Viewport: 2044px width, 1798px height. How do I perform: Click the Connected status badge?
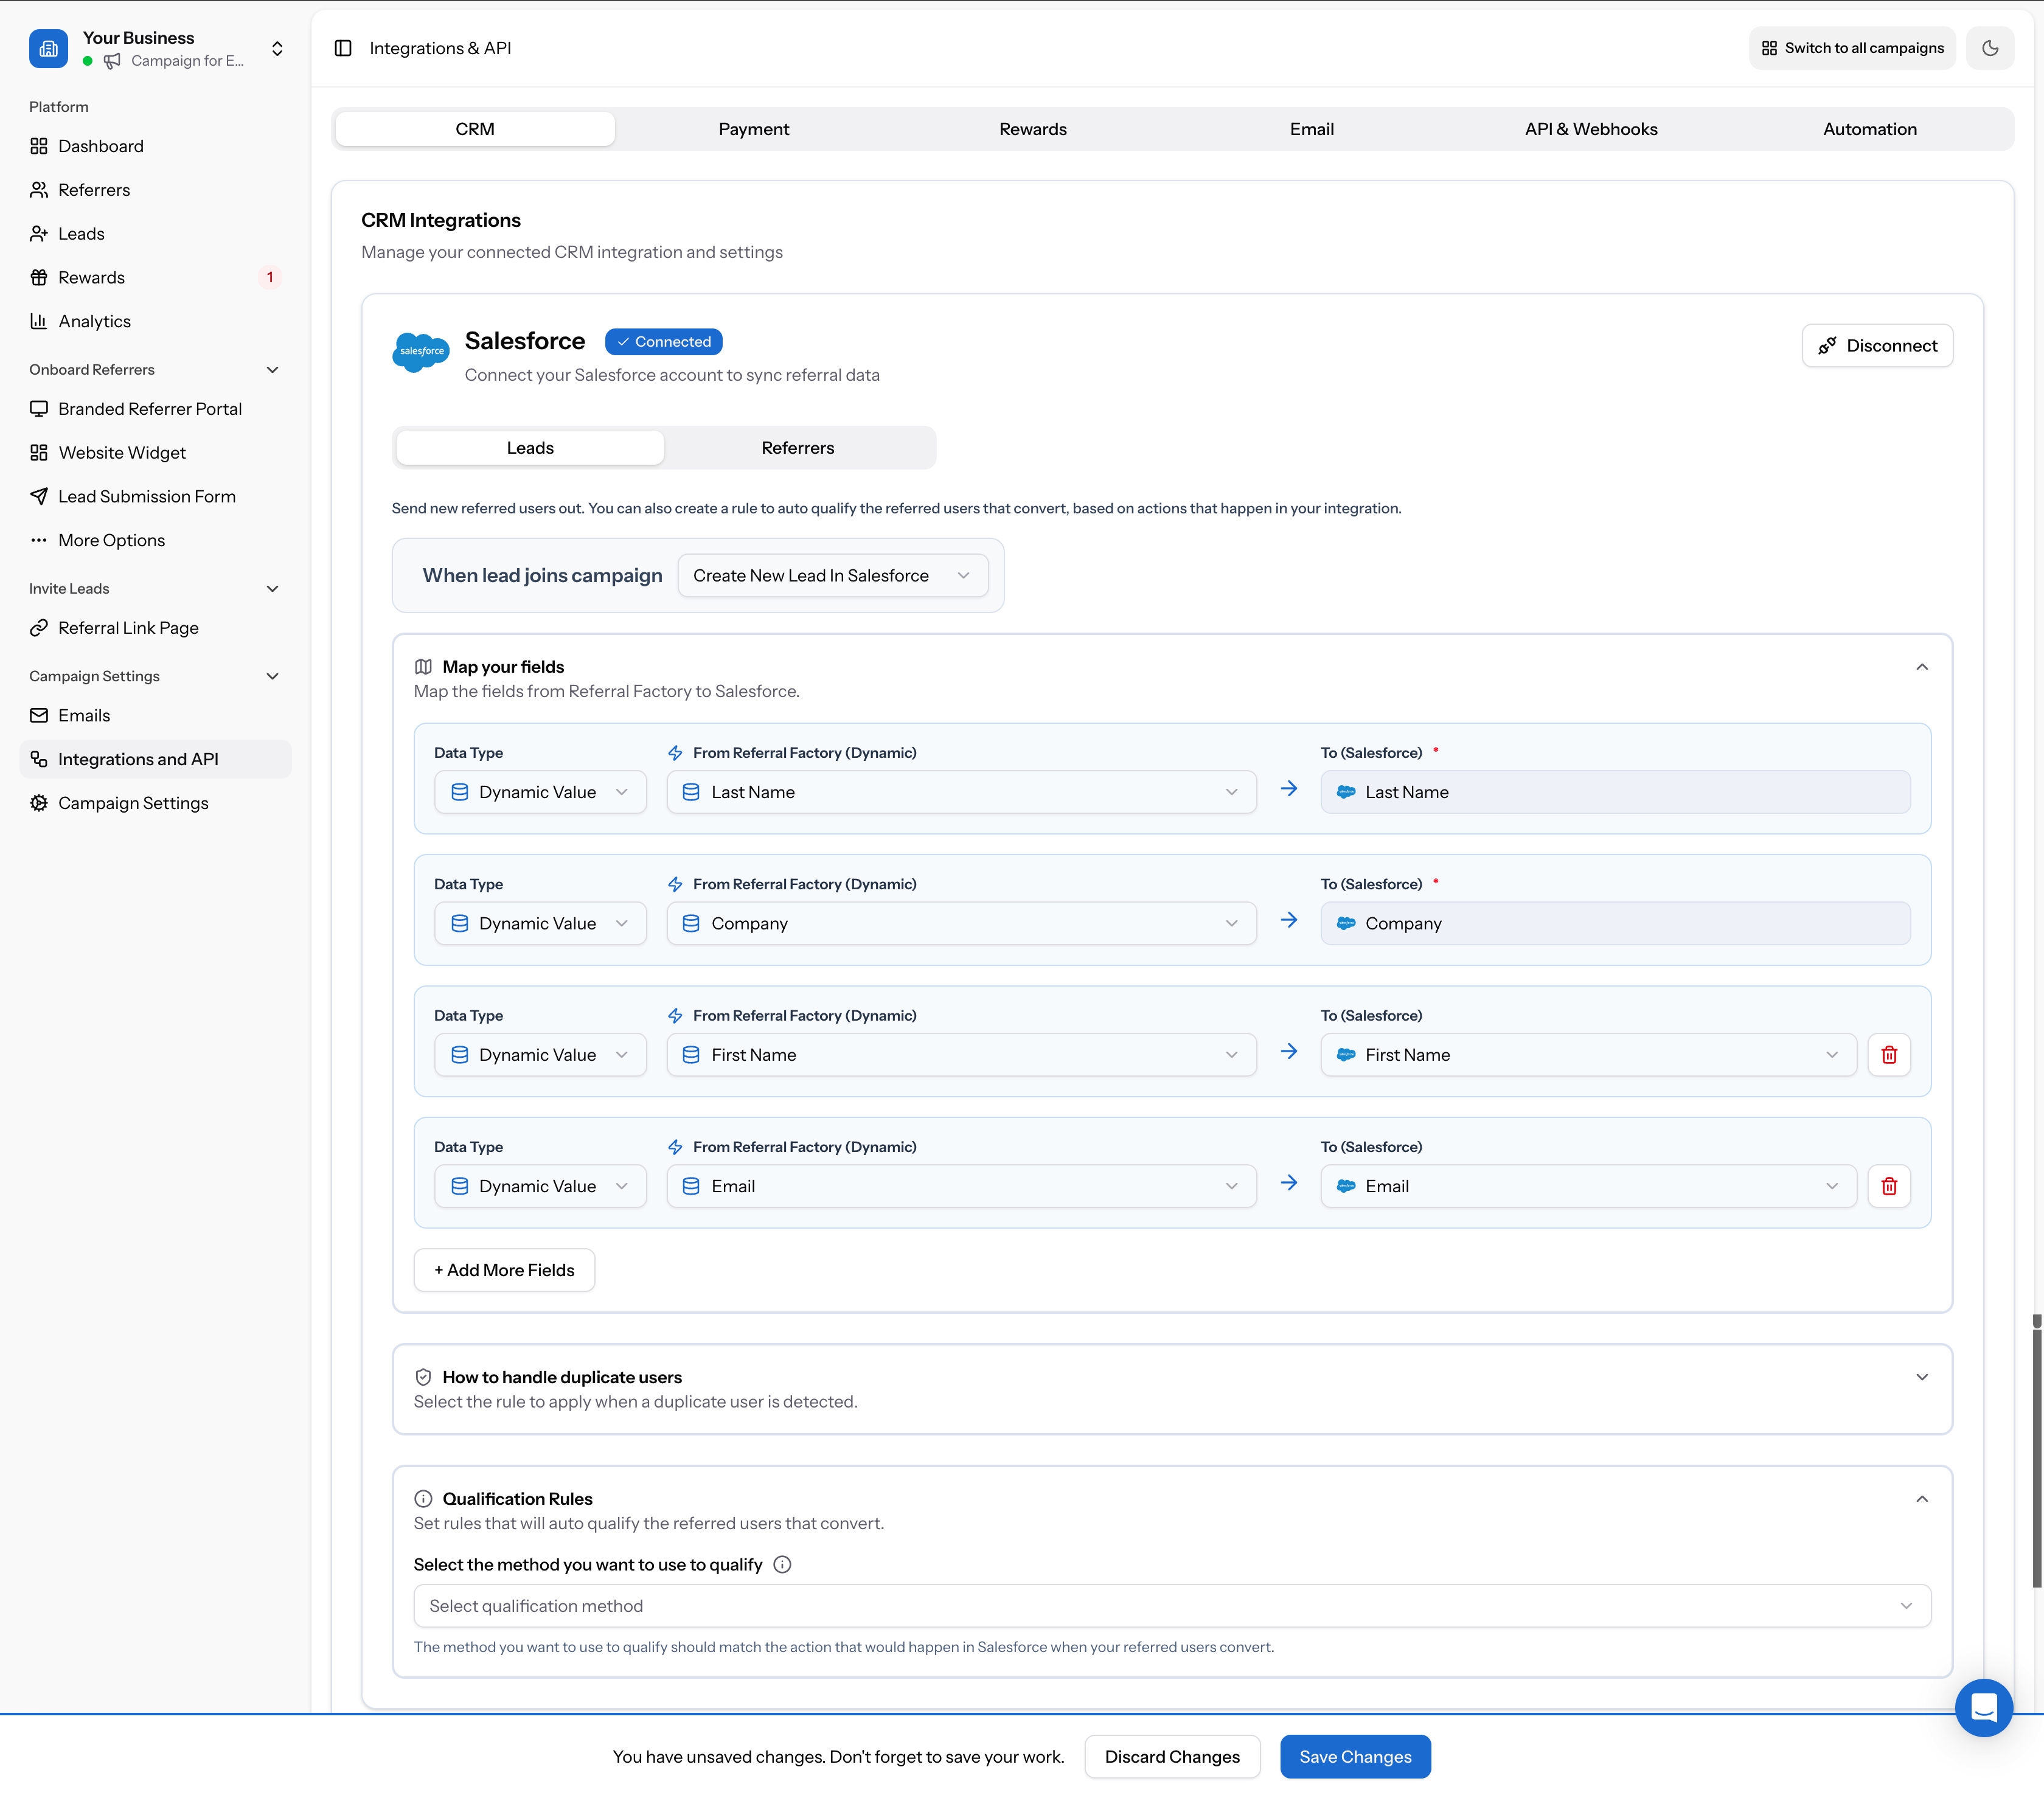(x=663, y=341)
